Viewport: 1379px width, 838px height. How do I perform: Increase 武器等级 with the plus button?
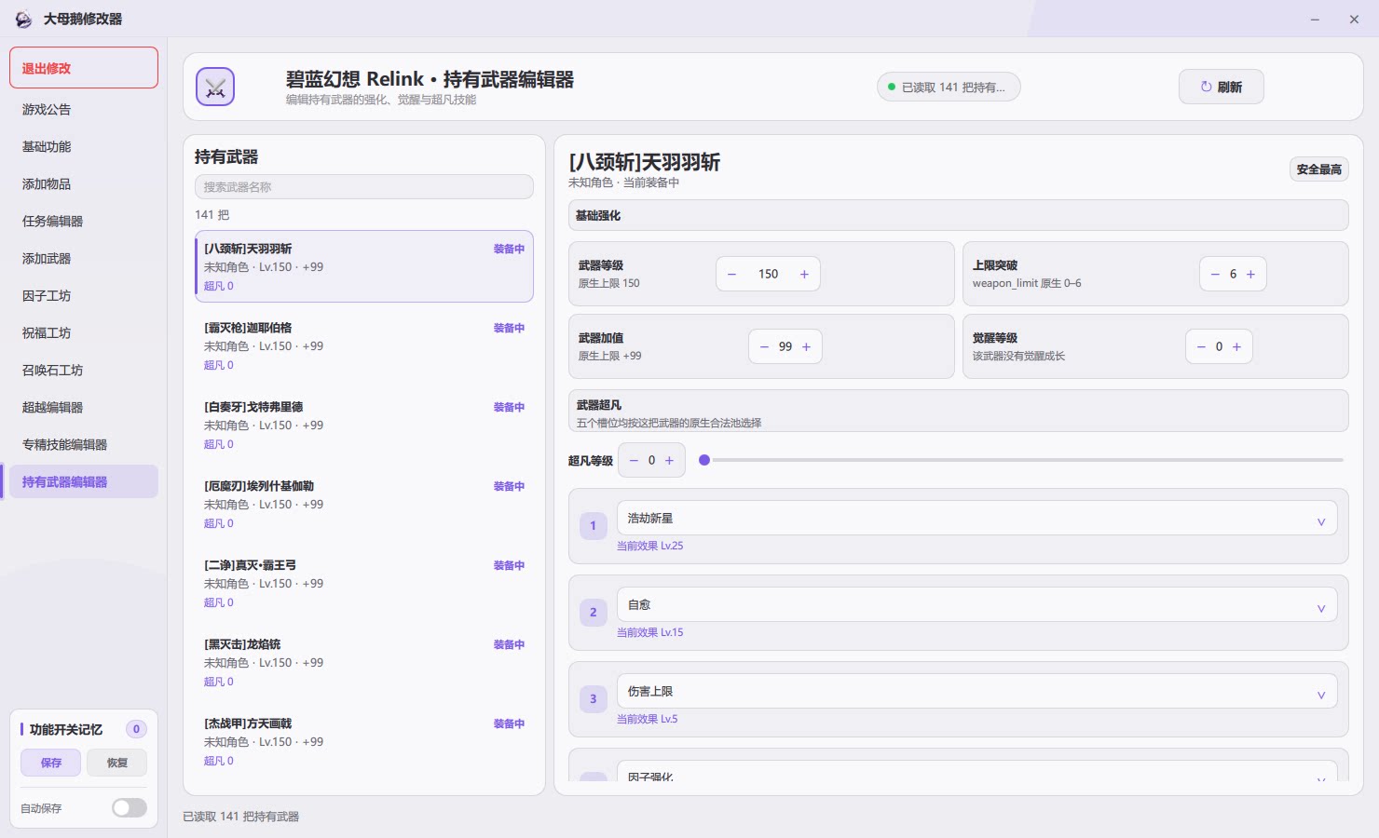tap(804, 274)
